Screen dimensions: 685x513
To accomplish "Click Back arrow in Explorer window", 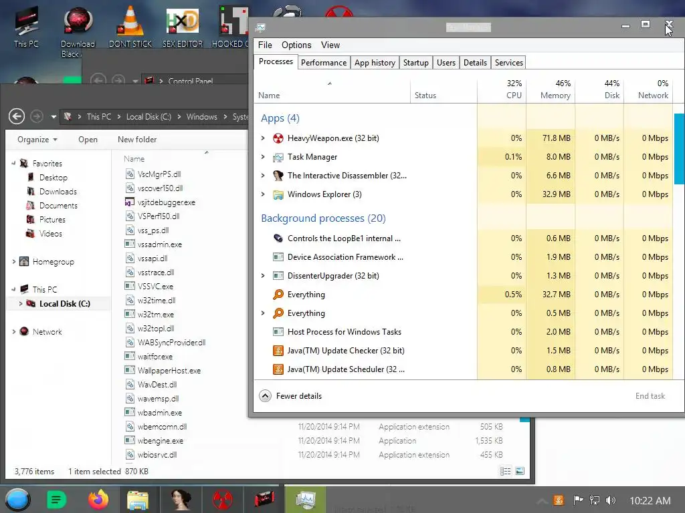I will point(17,116).
